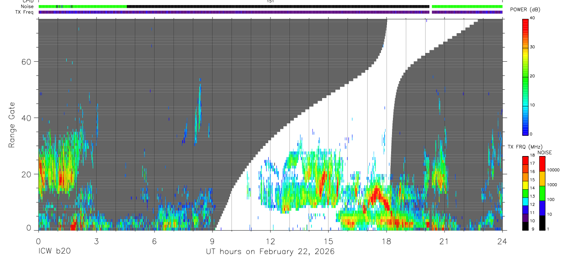Click hour tick 12 on time axis
The height and width of the screenshot is (261, 565).
pyautogui.click(x=270, y=241)
